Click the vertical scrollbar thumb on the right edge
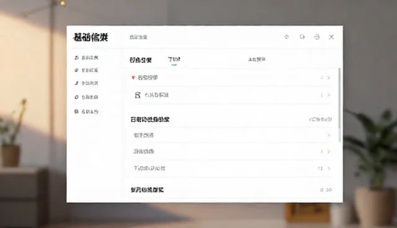 click(339, 105)
